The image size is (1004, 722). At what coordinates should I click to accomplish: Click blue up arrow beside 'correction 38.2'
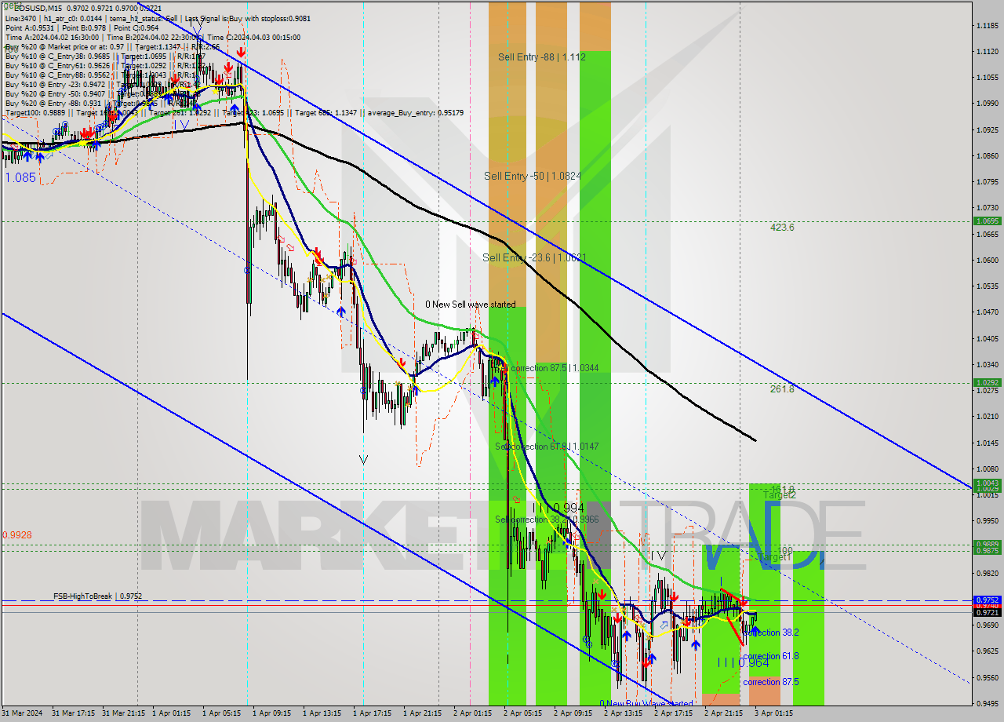(754, 630)
